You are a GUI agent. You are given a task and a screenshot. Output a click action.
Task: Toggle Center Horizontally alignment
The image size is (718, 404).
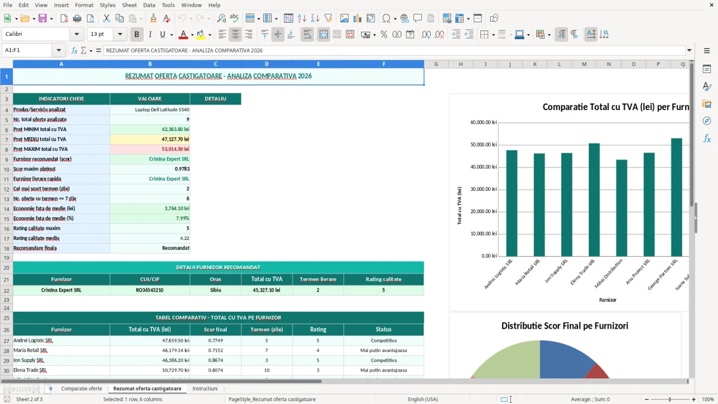[x=236, y=35]
